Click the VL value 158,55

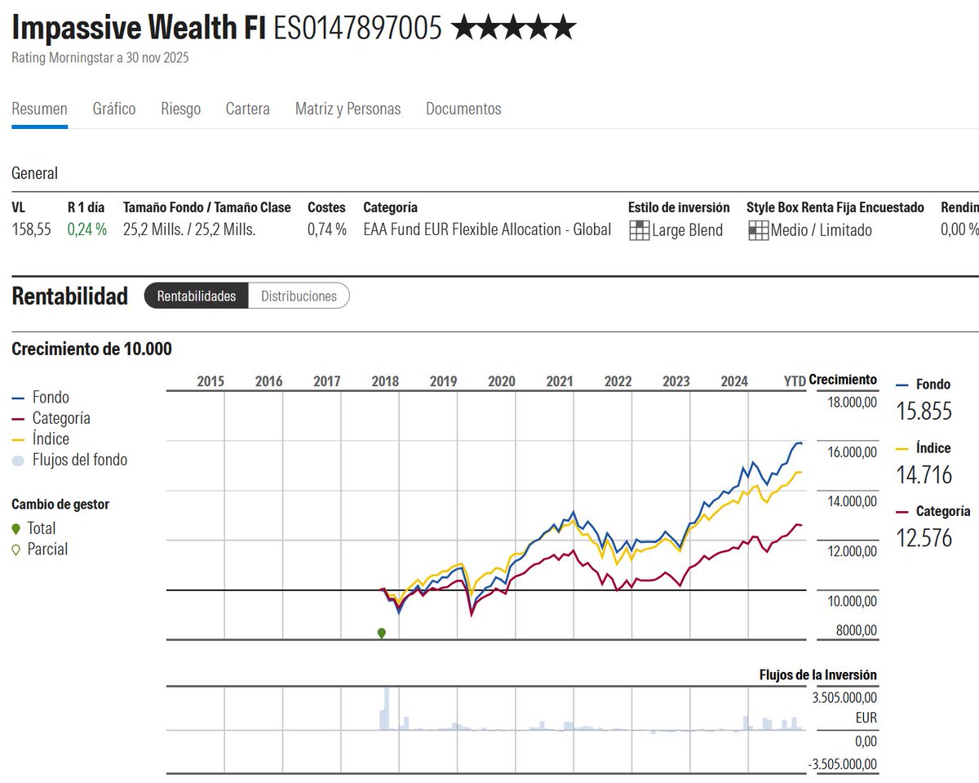31,230
